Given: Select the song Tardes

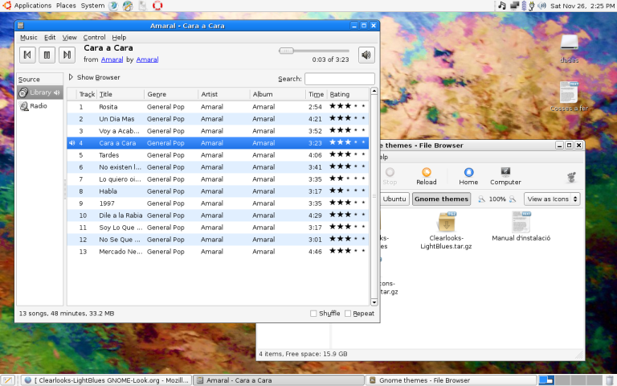Looking at the screenshot, I should (218, 155).
